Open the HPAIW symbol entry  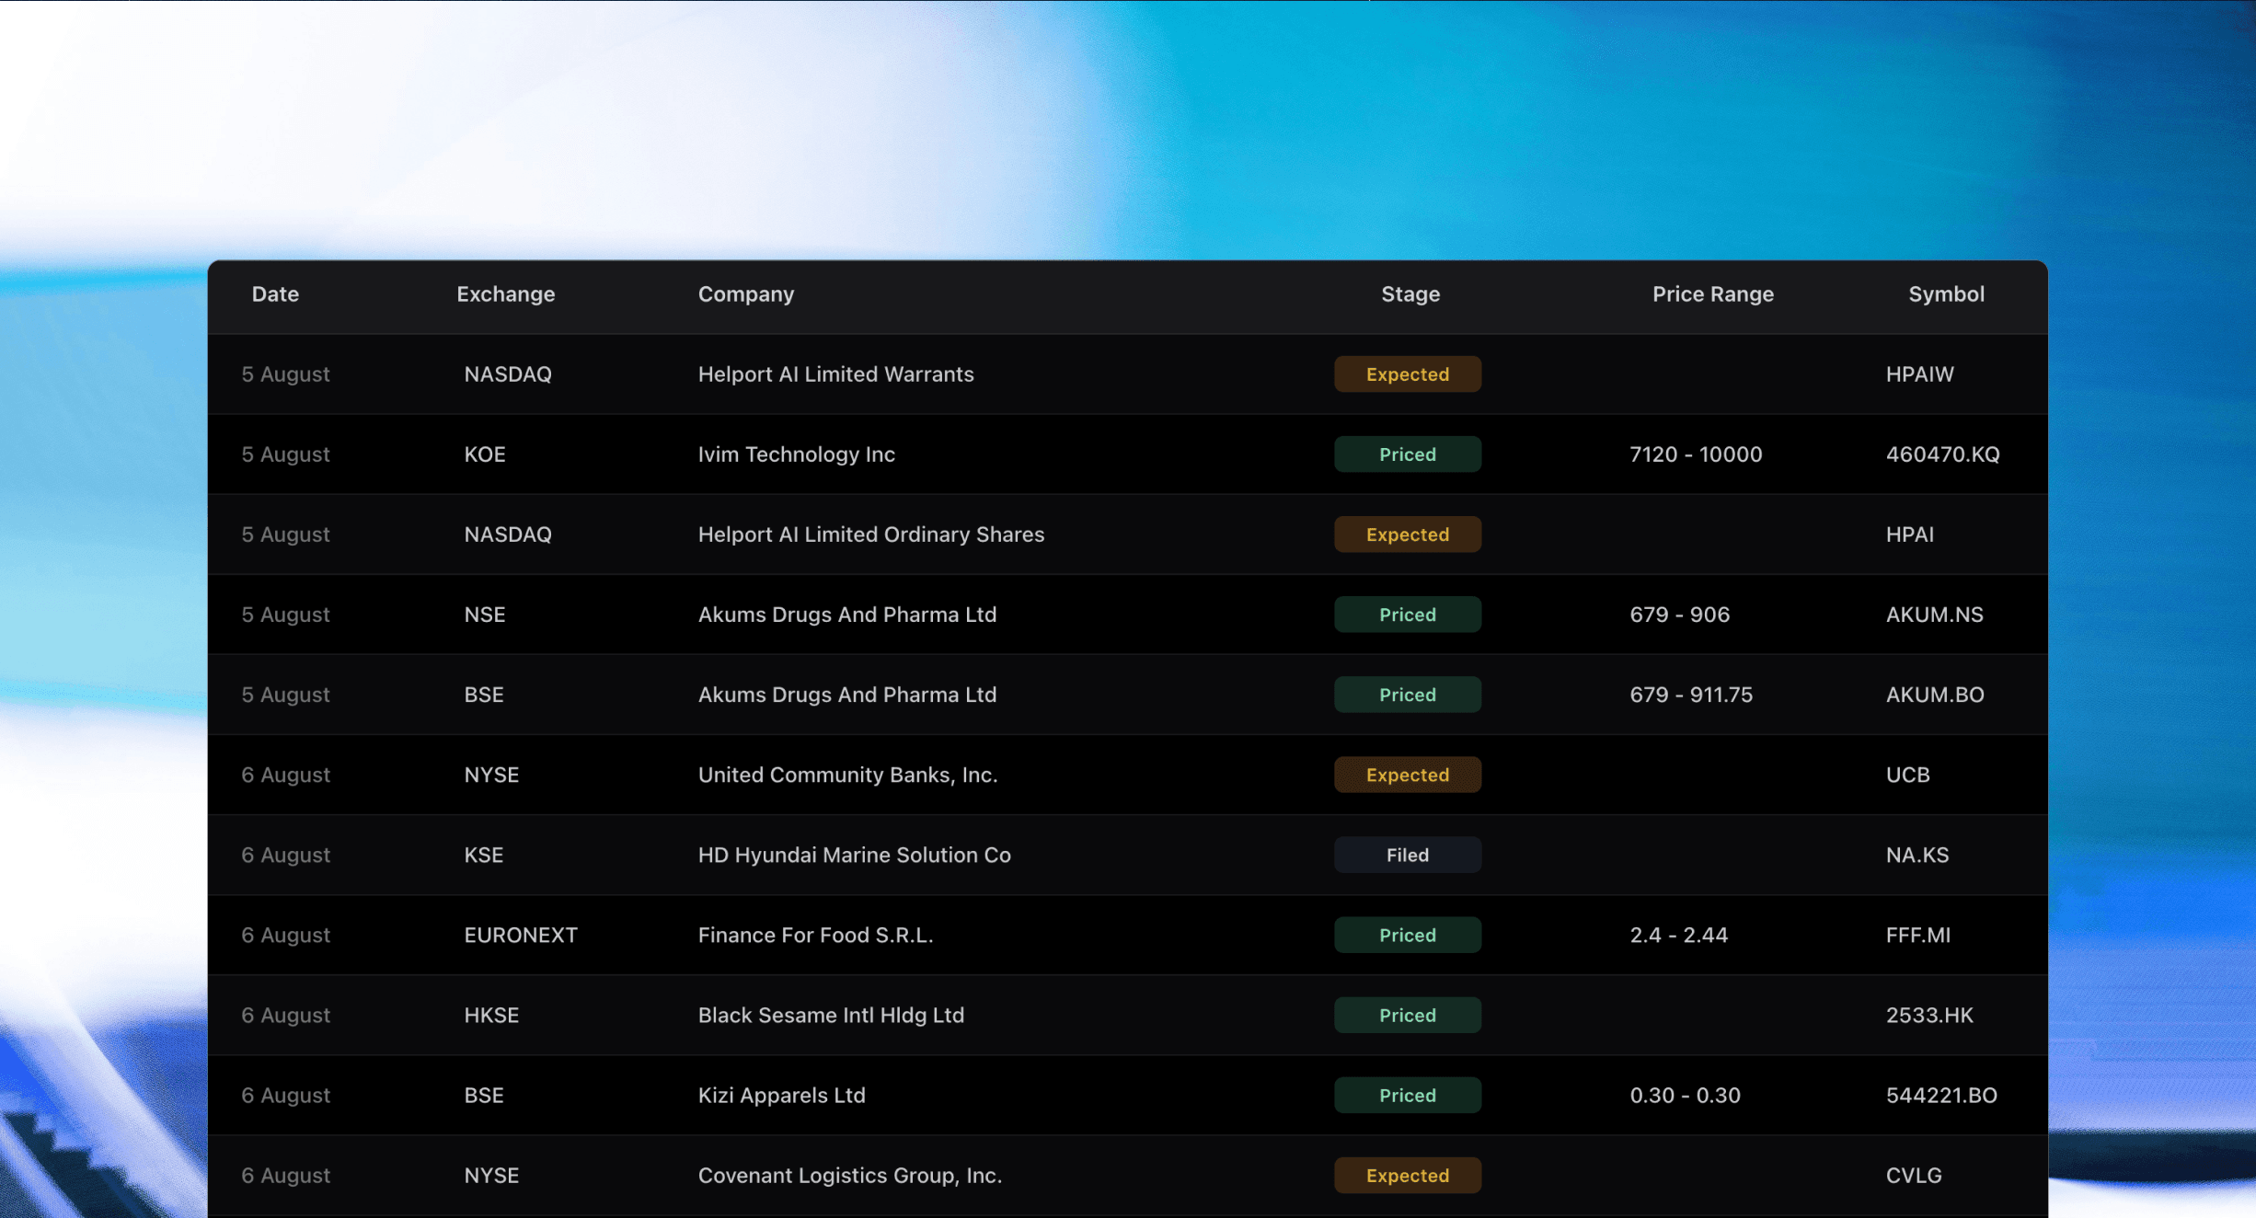tap(1919, 373)
